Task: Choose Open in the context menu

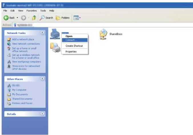Action: click(x=75, y=36)
